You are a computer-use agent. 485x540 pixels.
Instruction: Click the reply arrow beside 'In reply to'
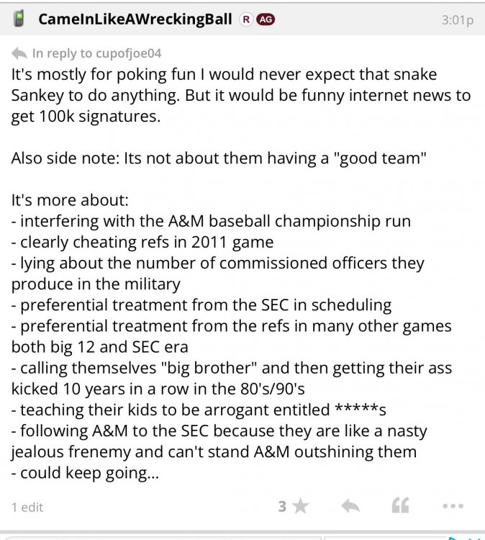coord(19,53)
